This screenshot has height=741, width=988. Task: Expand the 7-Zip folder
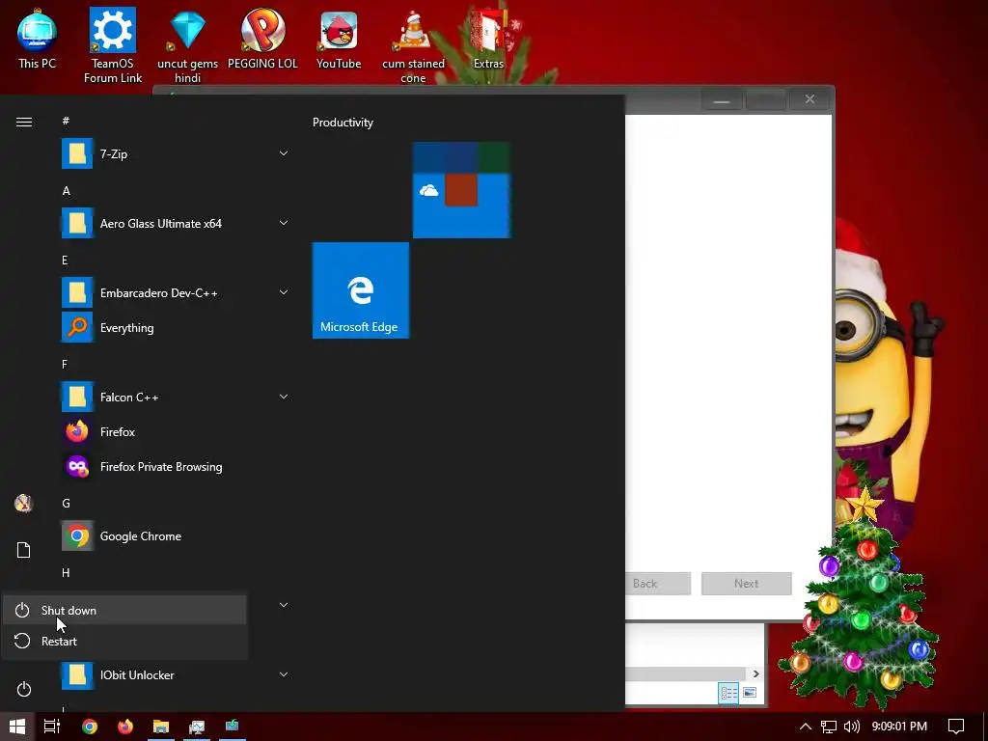[284, 153]
